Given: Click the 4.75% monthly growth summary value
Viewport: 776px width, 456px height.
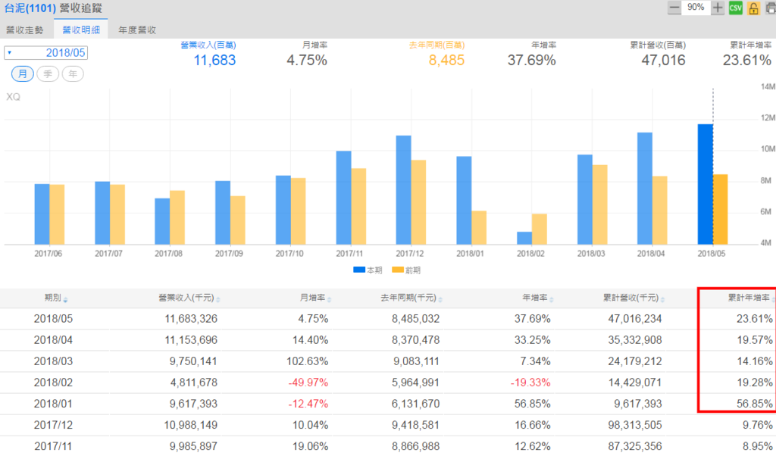Looking at the screenshot, I should pos(307,61).
